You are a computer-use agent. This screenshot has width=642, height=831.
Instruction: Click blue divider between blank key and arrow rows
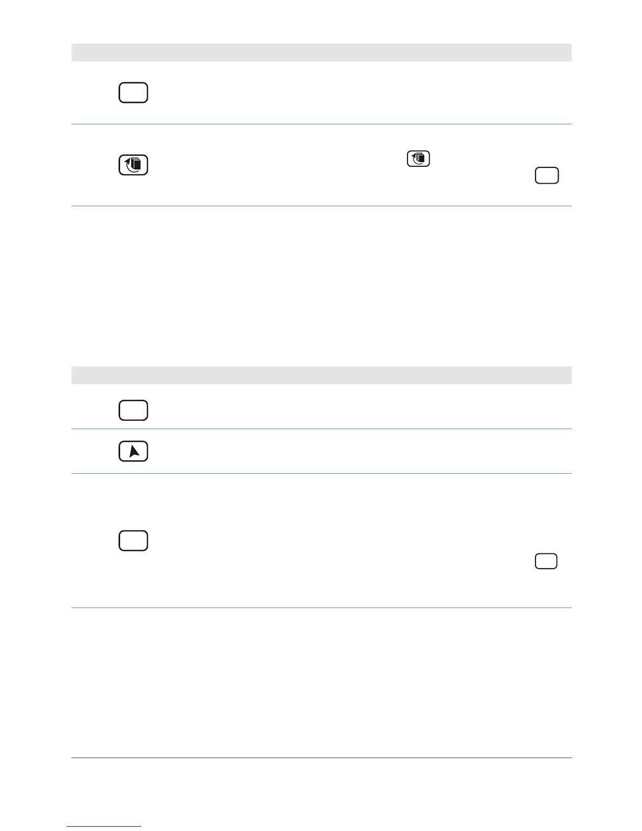[x=321, y=429]
